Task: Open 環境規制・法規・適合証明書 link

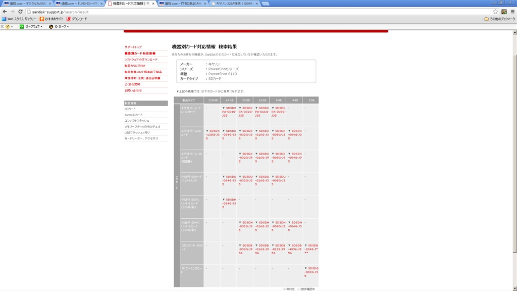Action: [142, 78]
